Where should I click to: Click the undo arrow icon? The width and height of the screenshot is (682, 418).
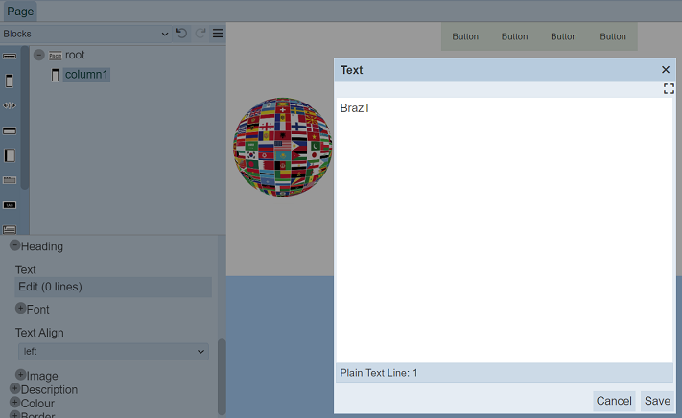click(x=181, y=34)
